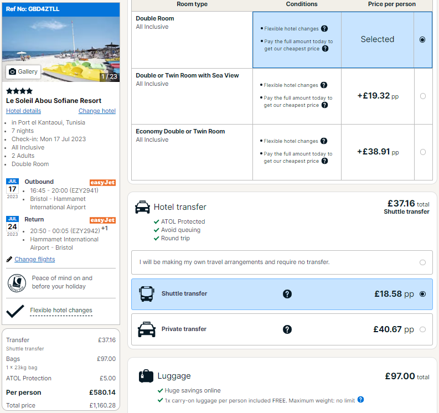Open help for Flexible hotel changes in the Double Room row

(x=324, y=29)
